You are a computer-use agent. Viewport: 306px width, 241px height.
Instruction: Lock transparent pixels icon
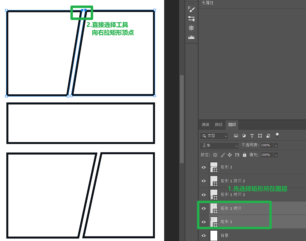[215, 155]
